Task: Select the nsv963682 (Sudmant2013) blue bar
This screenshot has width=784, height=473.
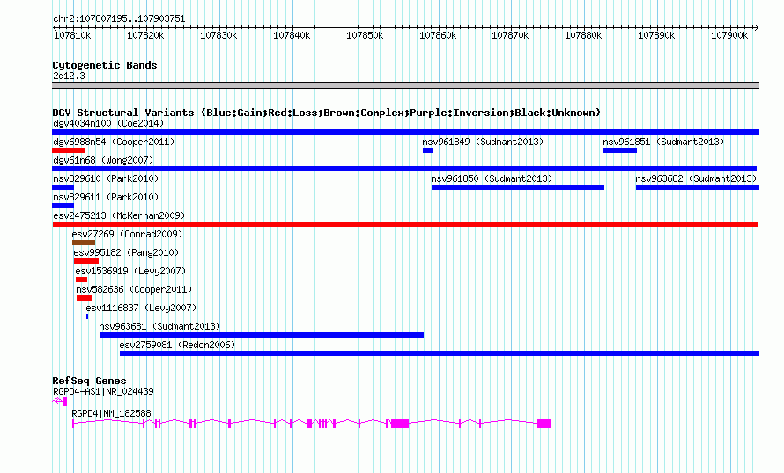Action: (x=698, y=187)
